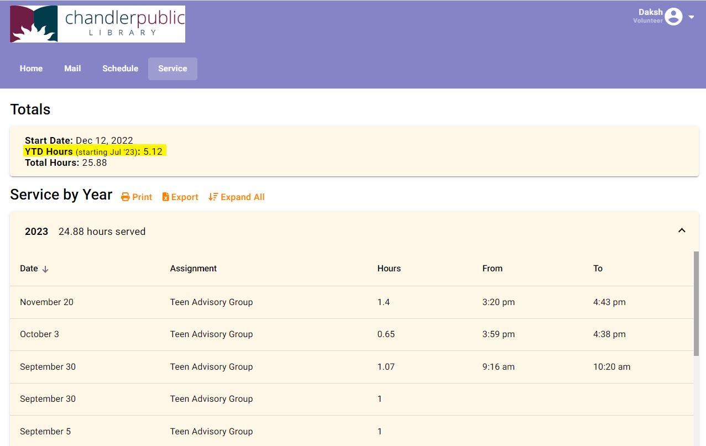
Task: Open the Daksh user avatar icon
Action: [673, 17]
